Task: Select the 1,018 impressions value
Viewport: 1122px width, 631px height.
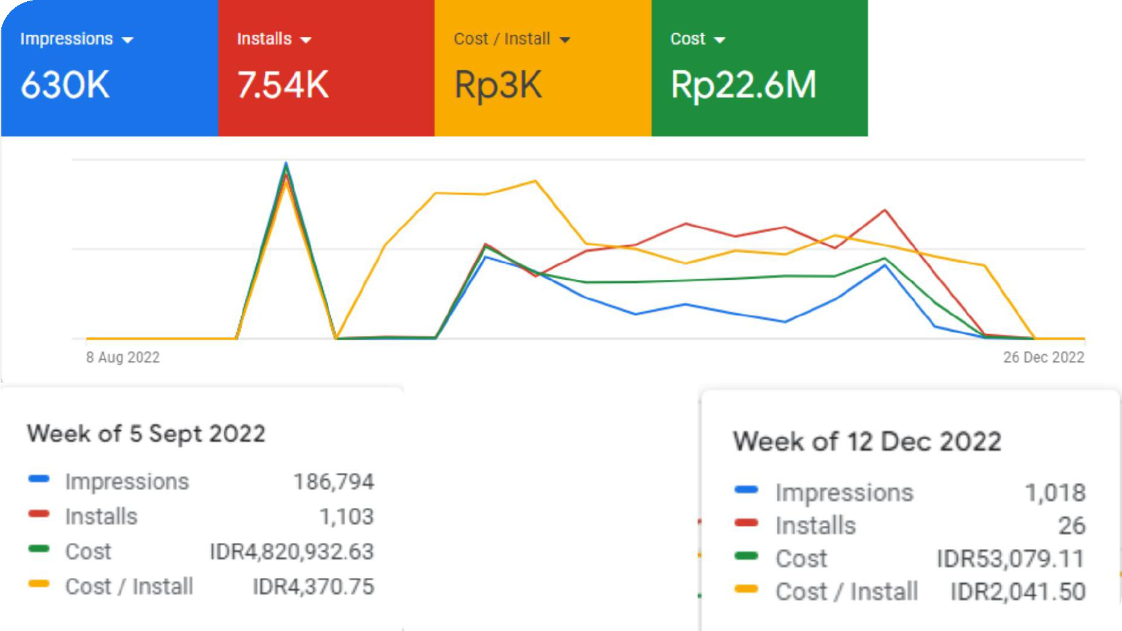Action: click(x=1056, y=493)
